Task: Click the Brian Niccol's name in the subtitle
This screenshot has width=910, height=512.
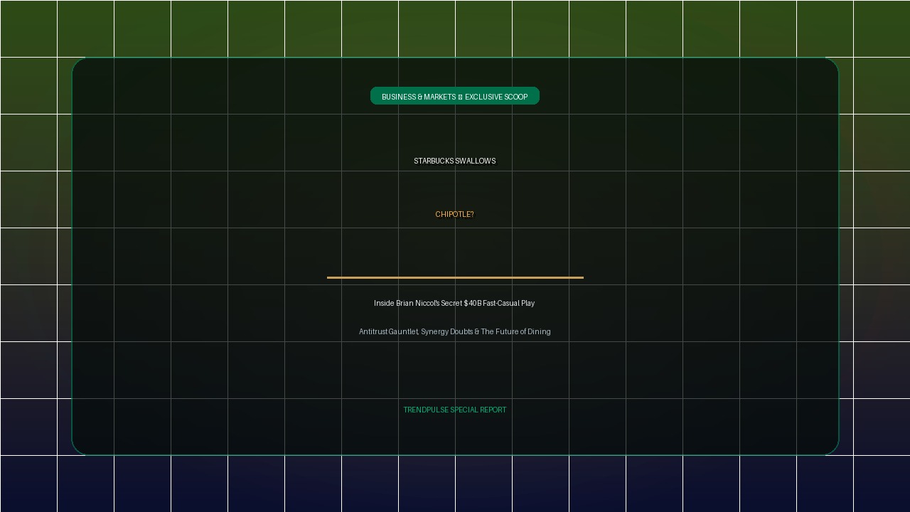Action: pyautogui.click(x=417, y=303)
